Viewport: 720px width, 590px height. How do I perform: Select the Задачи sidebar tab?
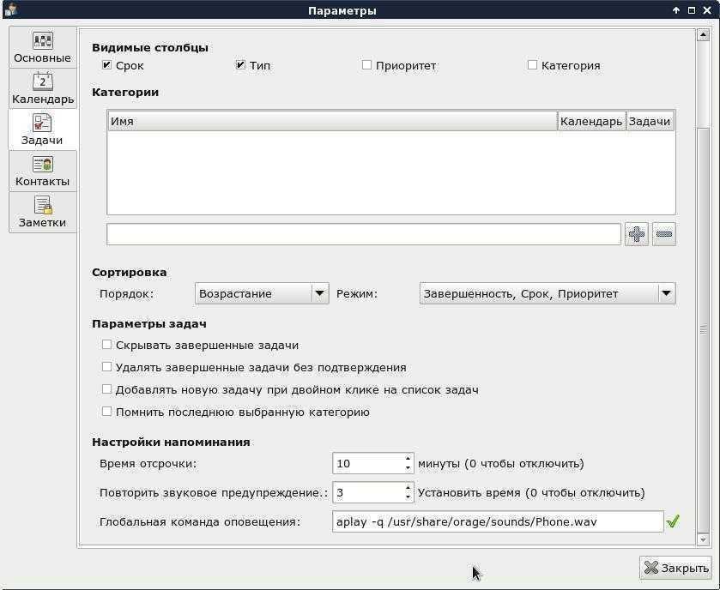pyautogui.click(x=42, y=129)
